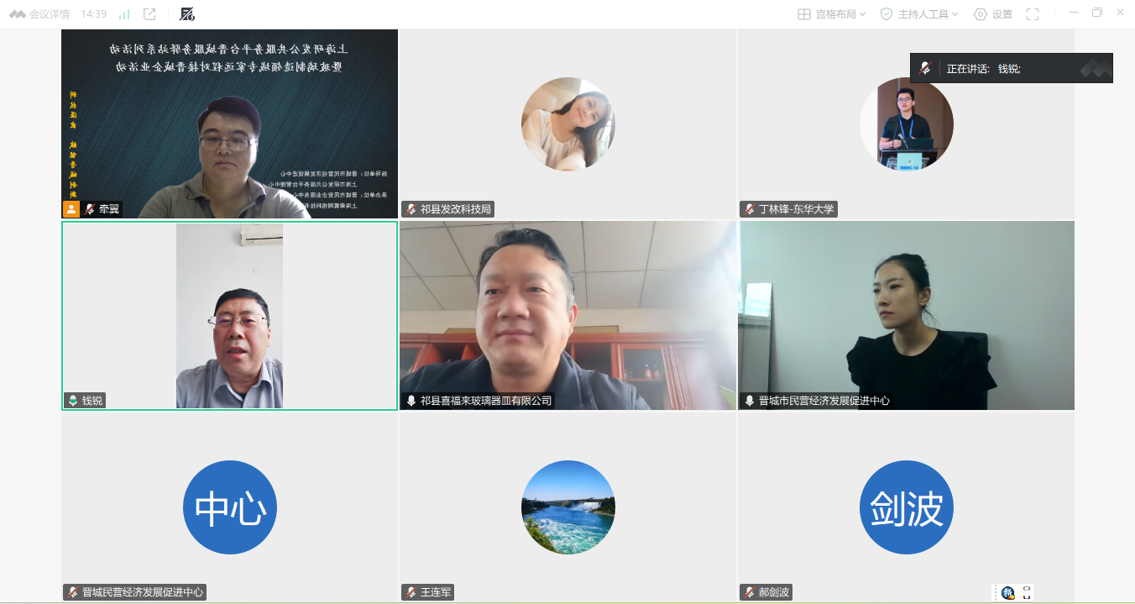Click the pop-out share window icon
Screen dimensions: 1135x604
149,14
